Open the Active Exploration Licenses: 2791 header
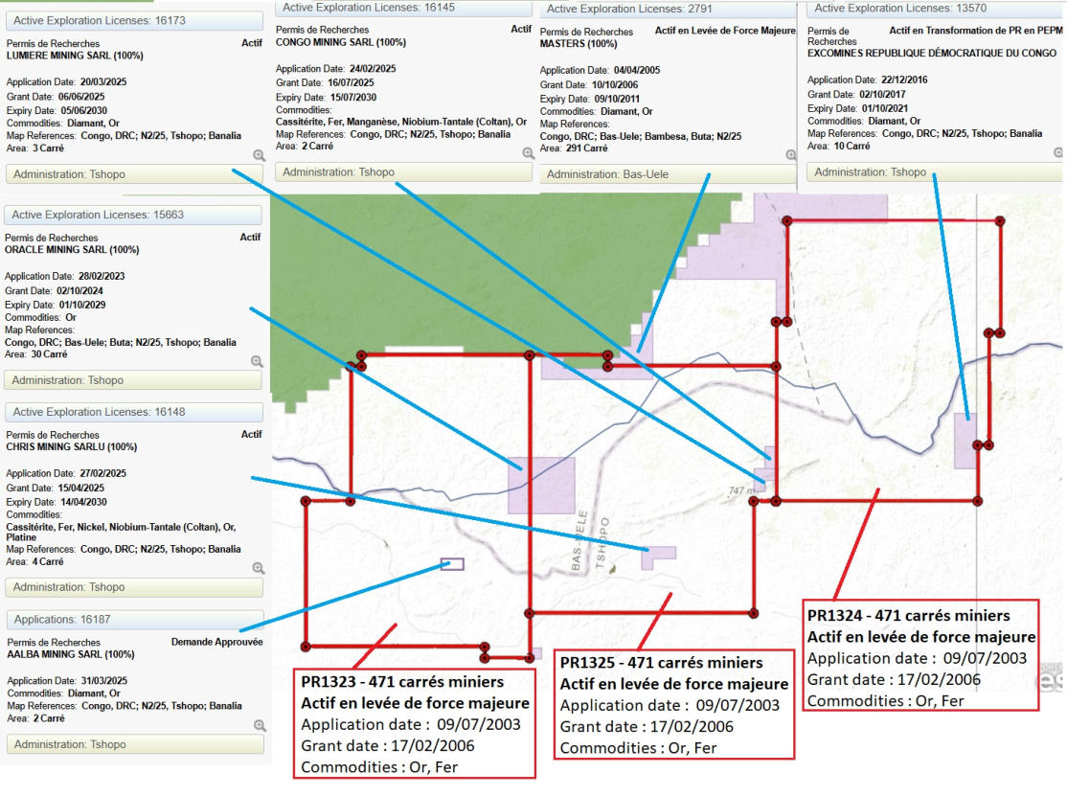The width and height of the screenshot is (1067, 796). click(x=668, y=10)
